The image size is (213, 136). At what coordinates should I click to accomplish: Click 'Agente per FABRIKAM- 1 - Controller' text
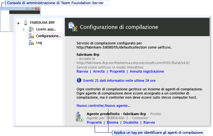[119, 118]
